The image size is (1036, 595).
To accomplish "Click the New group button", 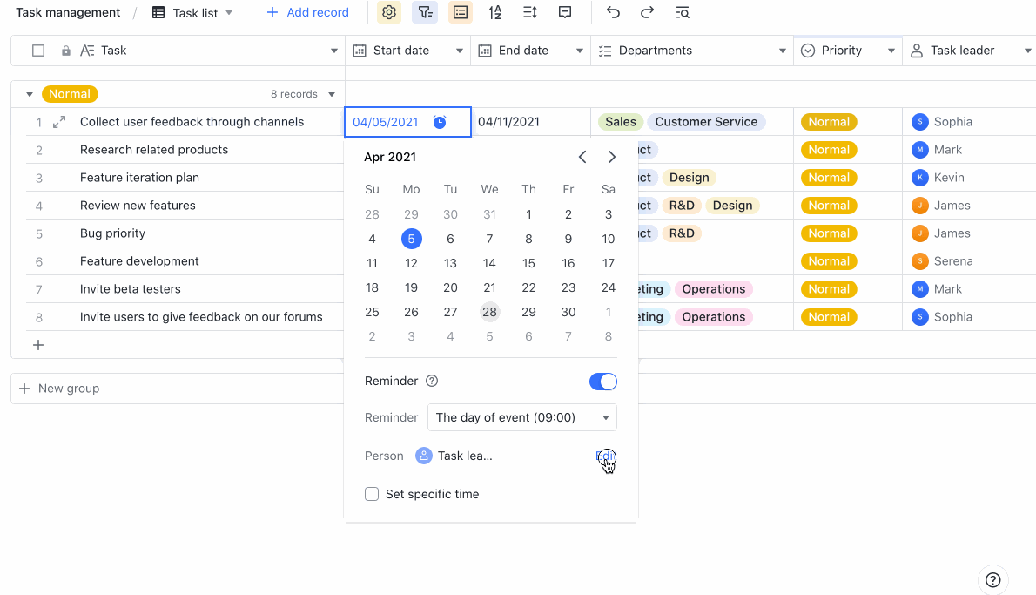I will [x=61, y=388].
